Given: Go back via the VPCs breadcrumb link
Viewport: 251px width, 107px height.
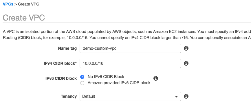Looking at the screenshot, I should (x=8, y=4).
